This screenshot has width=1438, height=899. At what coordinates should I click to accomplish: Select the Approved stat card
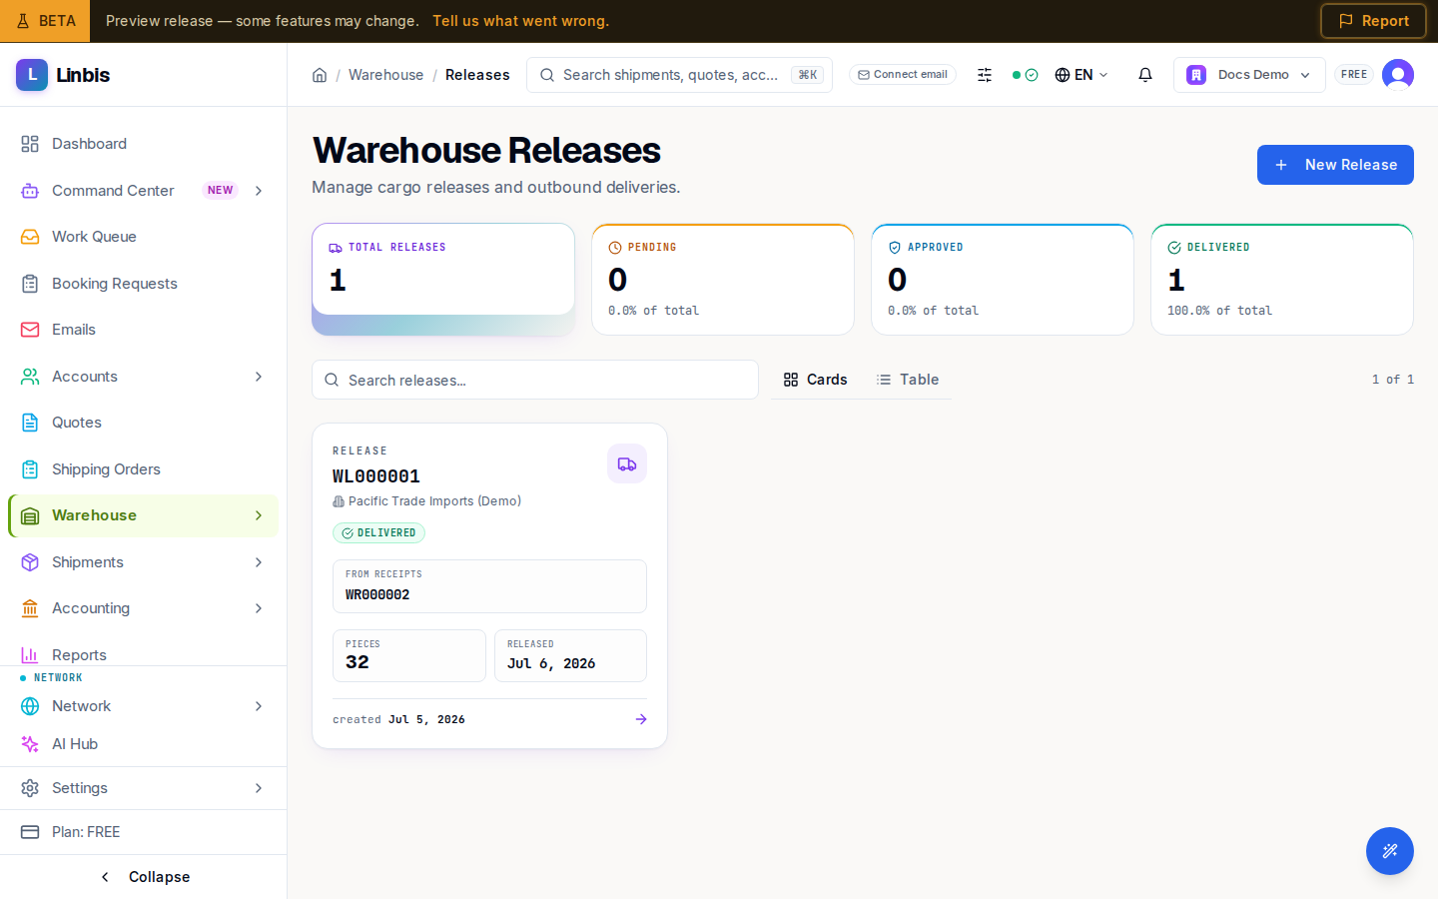tap(1003, 279)
